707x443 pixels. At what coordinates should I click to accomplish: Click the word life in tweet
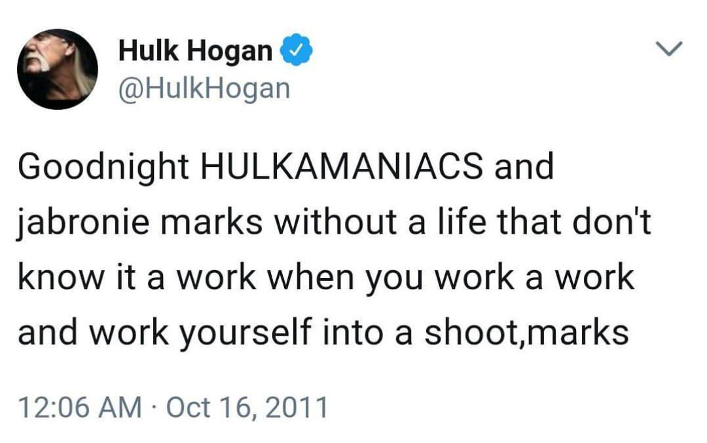pos(461,222)
